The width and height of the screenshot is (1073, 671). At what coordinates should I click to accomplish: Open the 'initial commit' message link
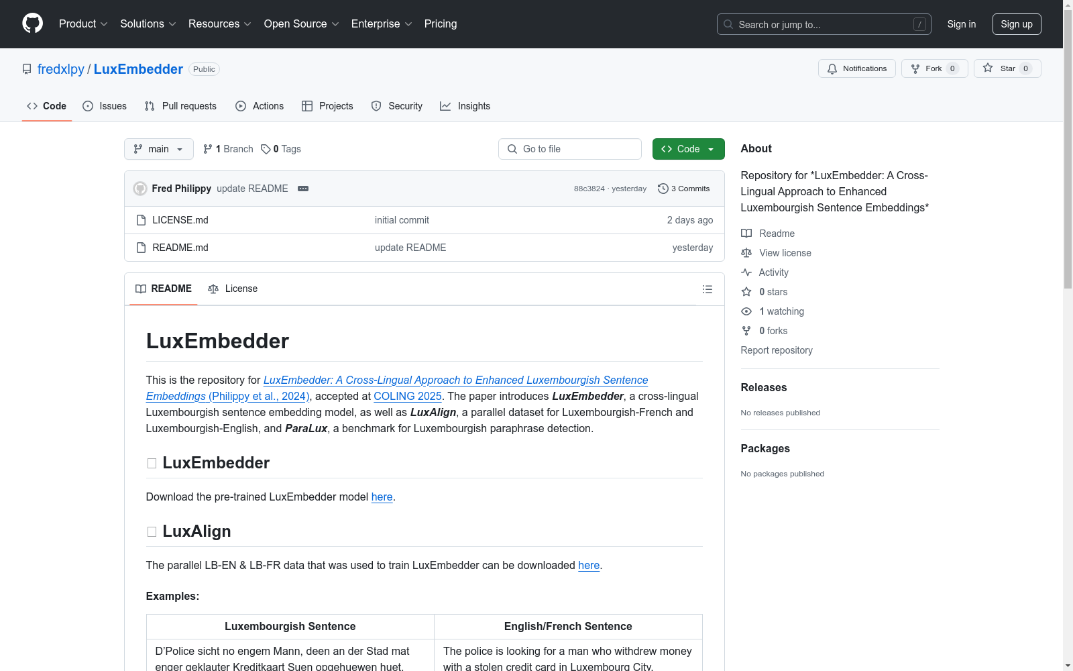402,220
